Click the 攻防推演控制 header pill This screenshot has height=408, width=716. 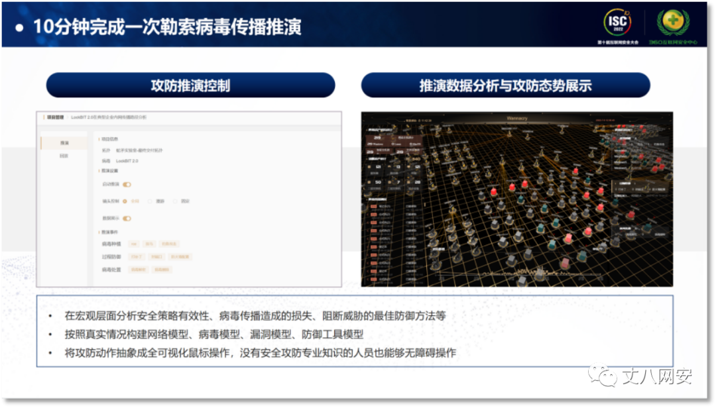click(x=190, y=85)
